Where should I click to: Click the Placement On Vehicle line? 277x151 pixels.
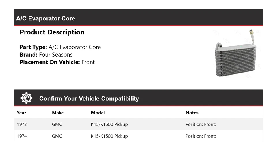[x=57, y=62]
